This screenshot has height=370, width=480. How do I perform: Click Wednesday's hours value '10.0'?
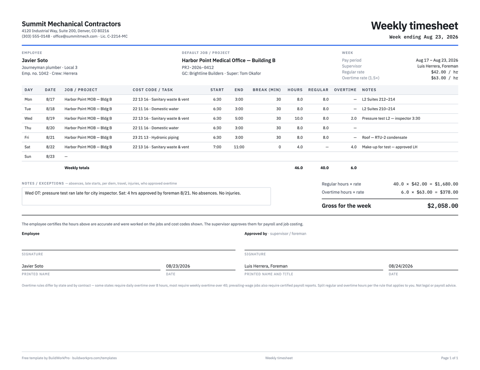[x=298, y=119]
